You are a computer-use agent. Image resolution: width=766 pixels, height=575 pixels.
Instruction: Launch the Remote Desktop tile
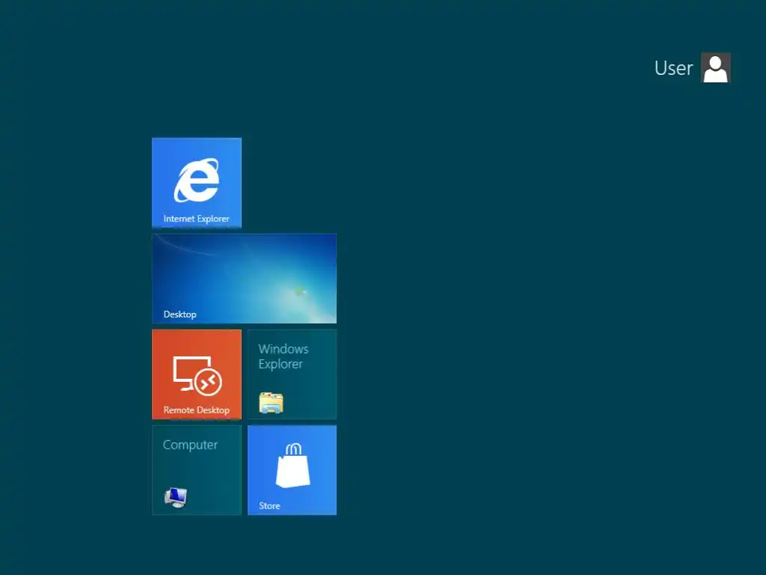point(197,374)
